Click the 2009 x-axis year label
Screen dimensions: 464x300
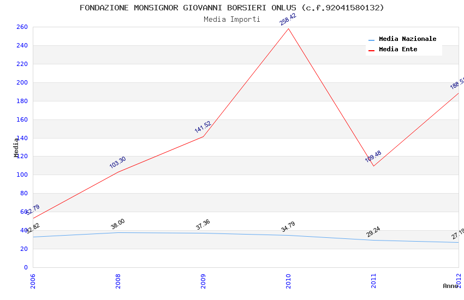[x=203, y=281]
